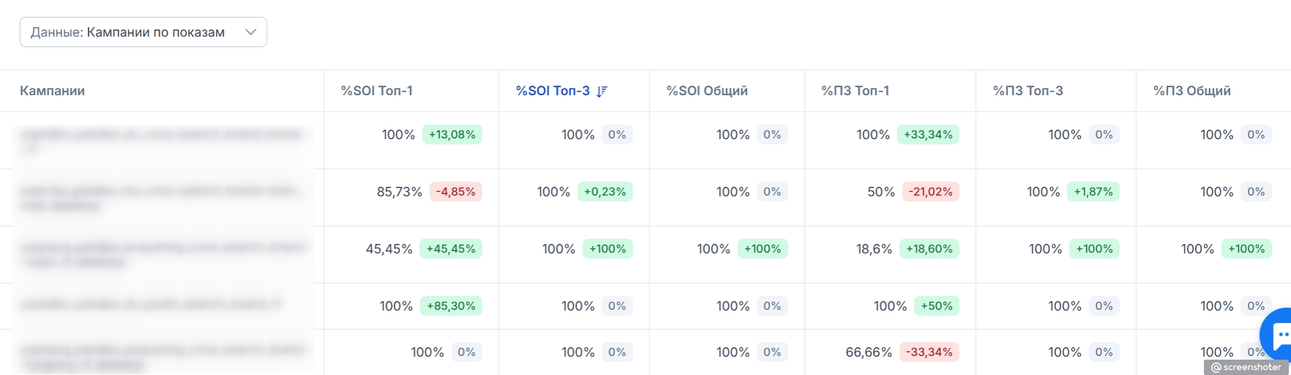The height and width of the screenshot is (375, 1291).
Task: Click the Кампании column header
Action: click(52, 91)
